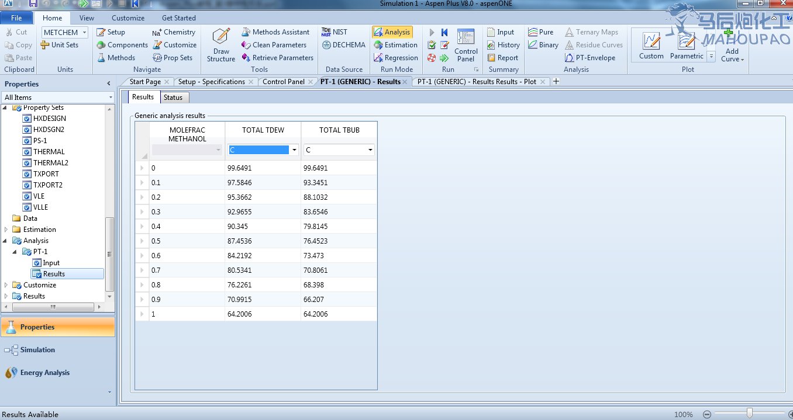Screen dimensions: 793x420
Task: Open the NIST data source
Action: point(334,32)
